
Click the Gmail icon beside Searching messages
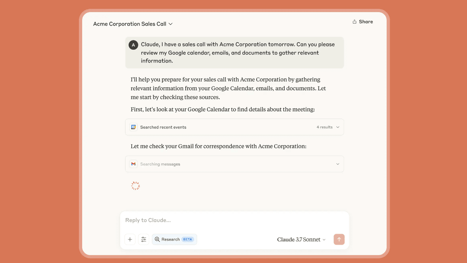point(134,164)
